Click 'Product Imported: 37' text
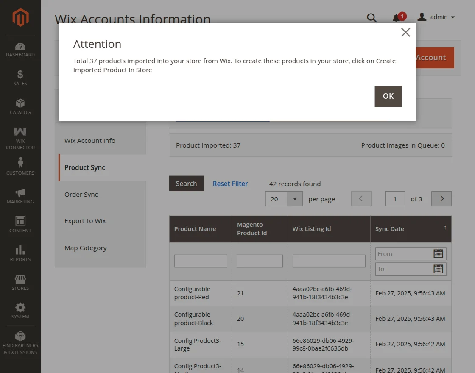 (208, 145)
